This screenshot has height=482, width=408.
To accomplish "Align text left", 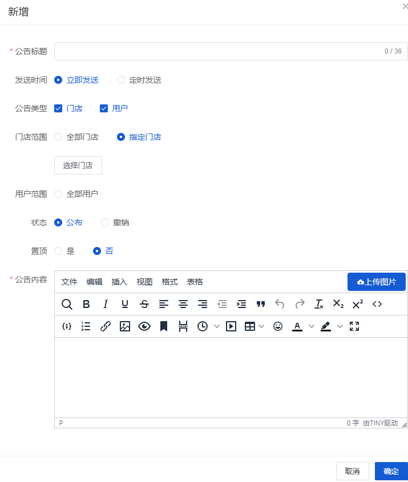I will (164, 304).
